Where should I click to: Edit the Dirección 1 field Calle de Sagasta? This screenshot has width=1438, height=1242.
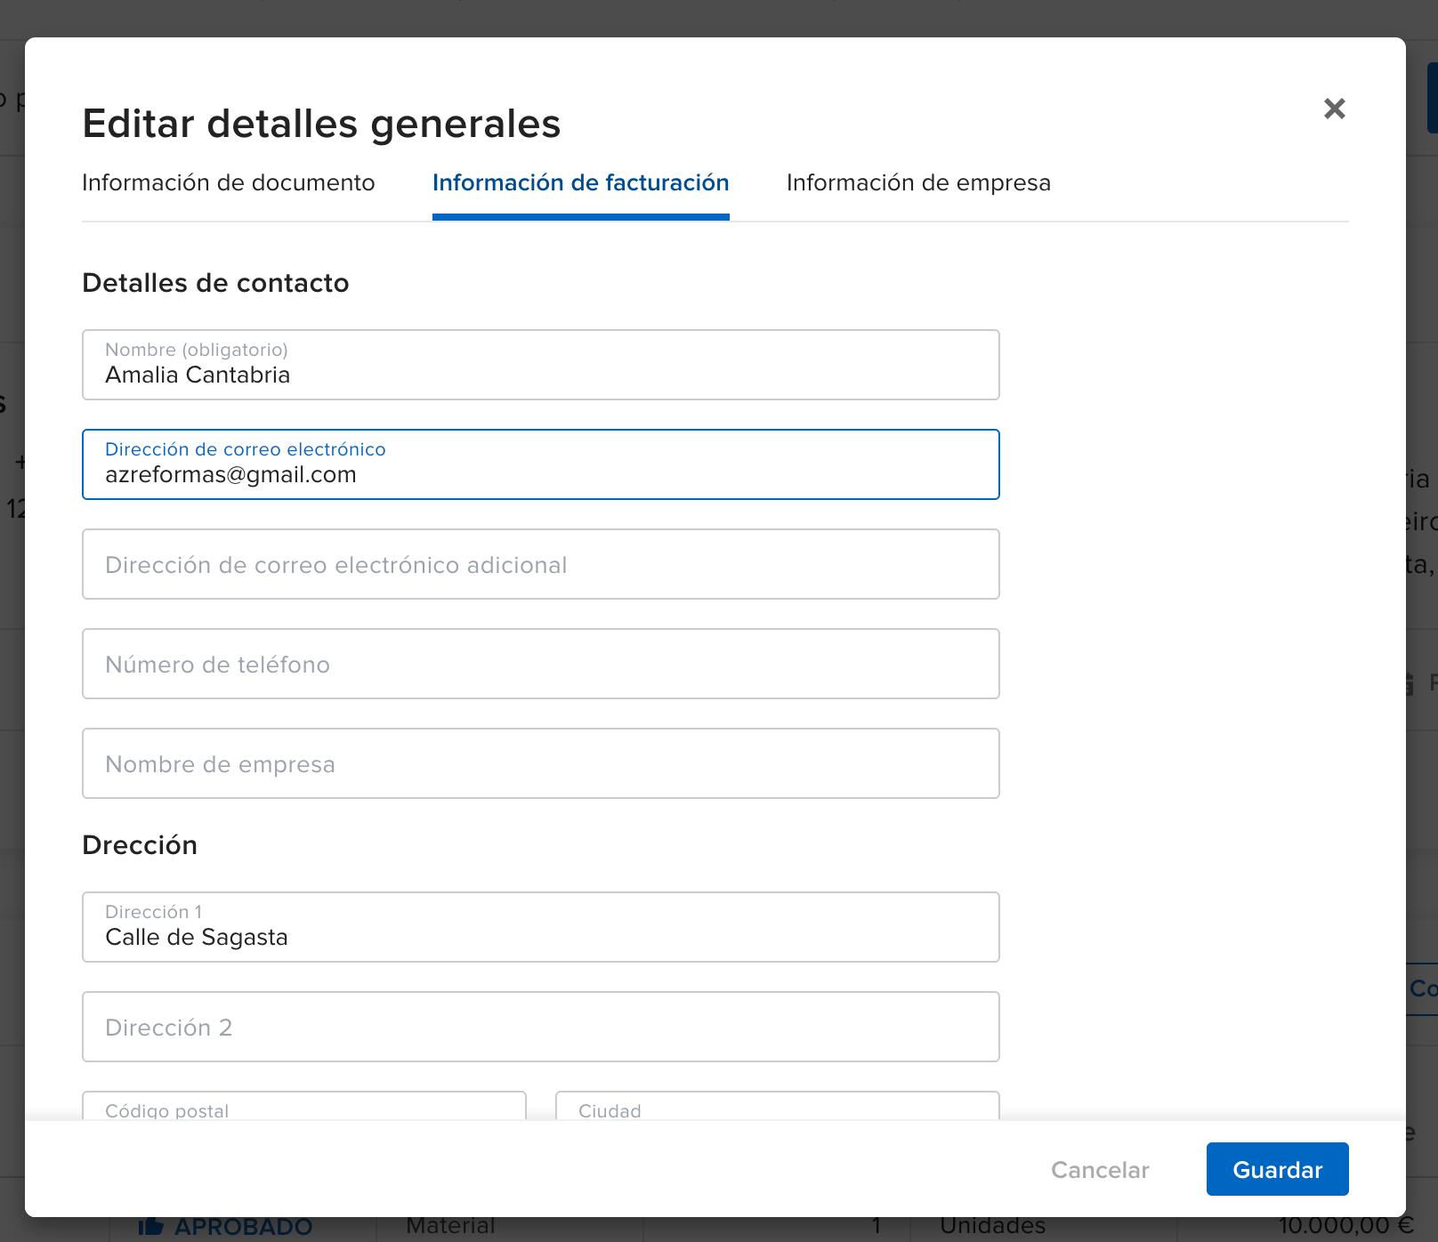pos(540,928)
